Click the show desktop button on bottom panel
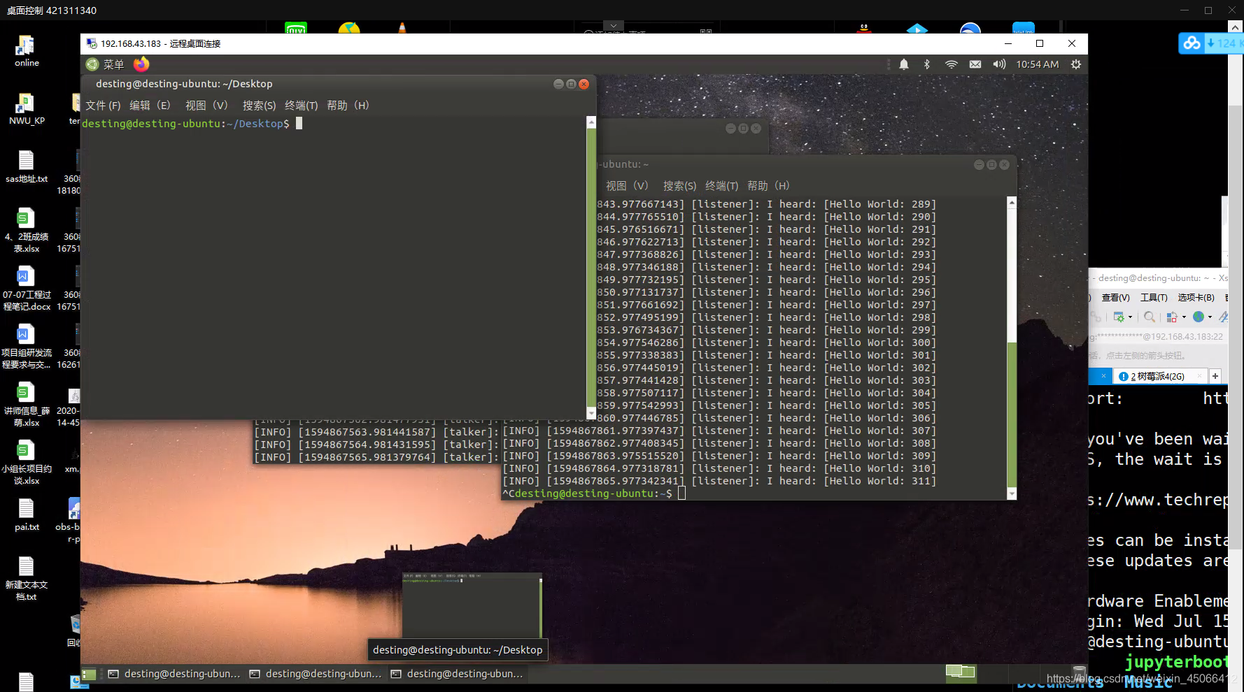The width and height of the screenshot is (1244, 692). coord(89,675)
